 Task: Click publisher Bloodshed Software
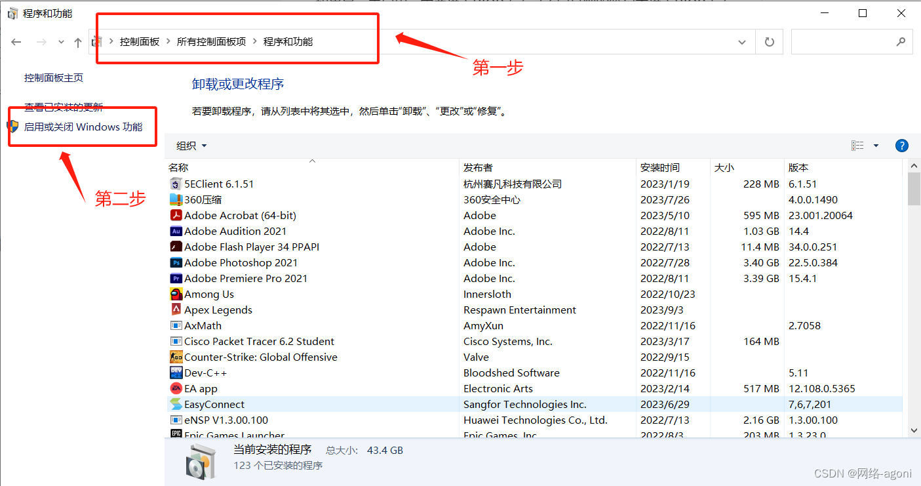pyautogui.click(x=511, y=373)
